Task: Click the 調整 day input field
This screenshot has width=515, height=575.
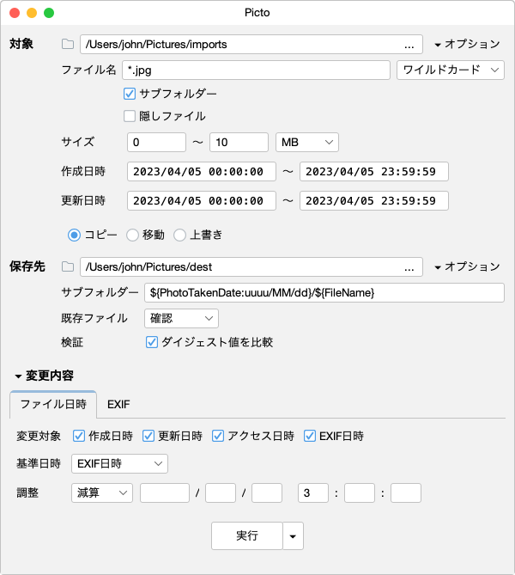Action: click(267, 492)
